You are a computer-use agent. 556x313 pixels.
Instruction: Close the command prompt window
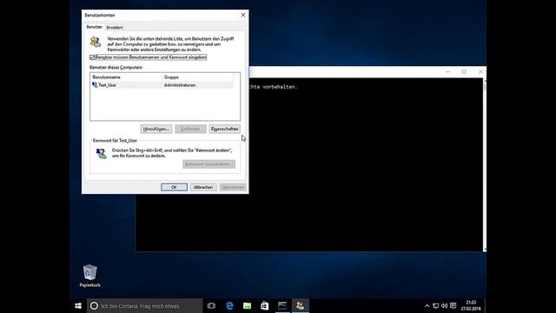[480, 71]
